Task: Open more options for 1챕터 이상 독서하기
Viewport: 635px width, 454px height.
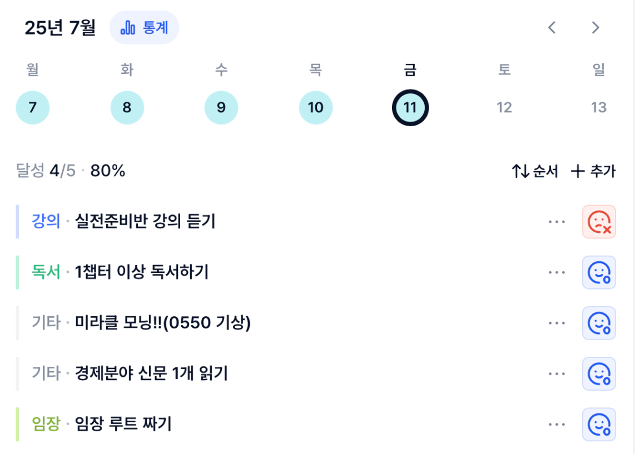Action: 557,272
